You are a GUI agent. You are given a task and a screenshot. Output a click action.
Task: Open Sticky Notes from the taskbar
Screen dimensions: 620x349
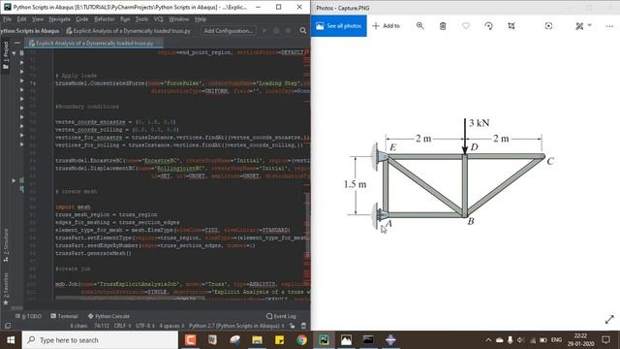pyautogui.click(x=279, y=340)
